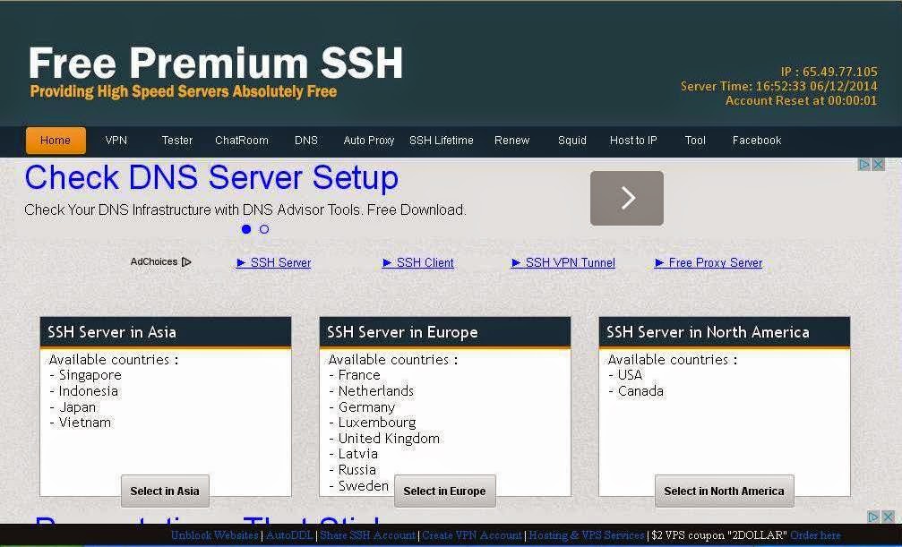Image resolution: width=902 pixels, height=547 pixels.
Task: Select the first ad carousel dot
Action: point(246,229)
